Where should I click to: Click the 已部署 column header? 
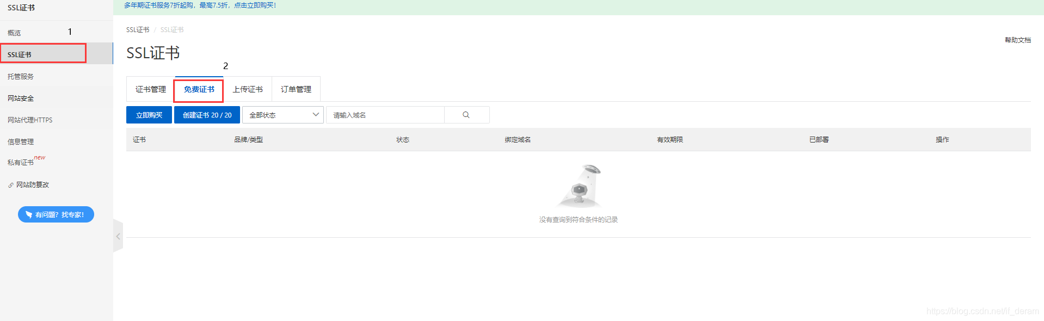819,140
